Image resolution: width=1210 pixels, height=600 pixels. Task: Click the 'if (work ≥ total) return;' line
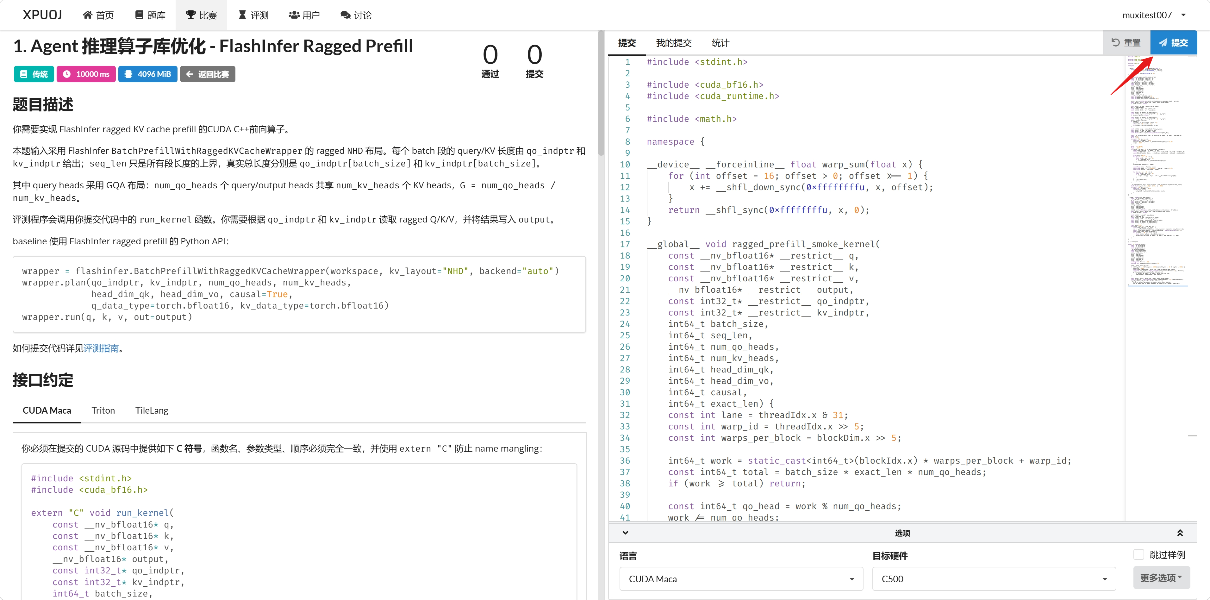(737, 484)
